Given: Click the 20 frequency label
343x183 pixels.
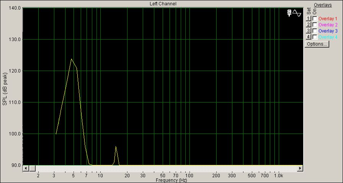Looking at the screenshot, I should click(x=127, y=176).
